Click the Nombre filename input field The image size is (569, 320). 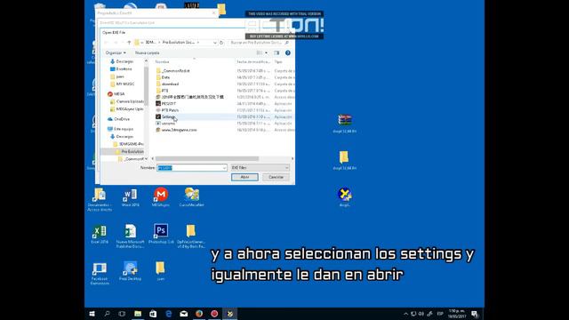[x=189, y=168]
